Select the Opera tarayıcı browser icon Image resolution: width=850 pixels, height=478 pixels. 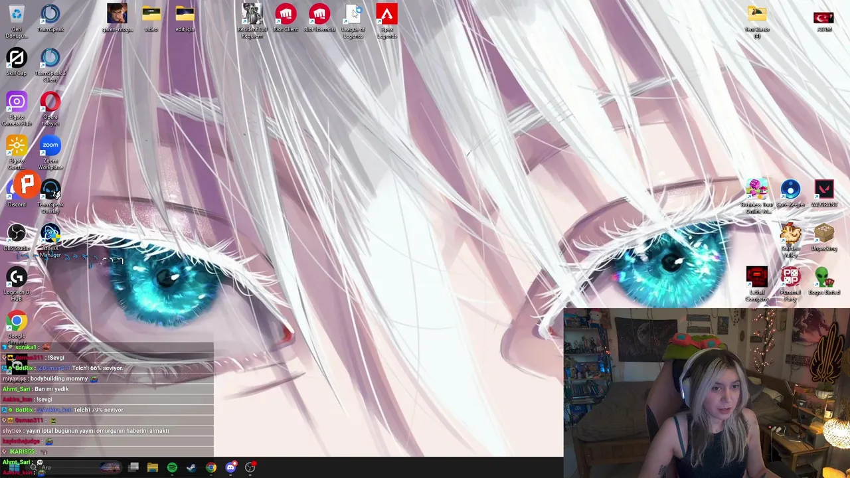pos(50,109)
